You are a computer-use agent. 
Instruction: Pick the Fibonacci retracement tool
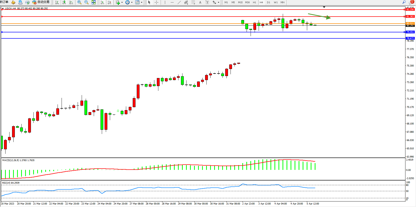[x=193, y=2]
